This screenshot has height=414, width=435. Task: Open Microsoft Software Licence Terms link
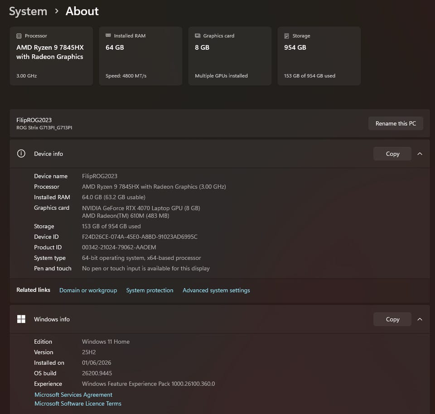[x=77, y=404]
